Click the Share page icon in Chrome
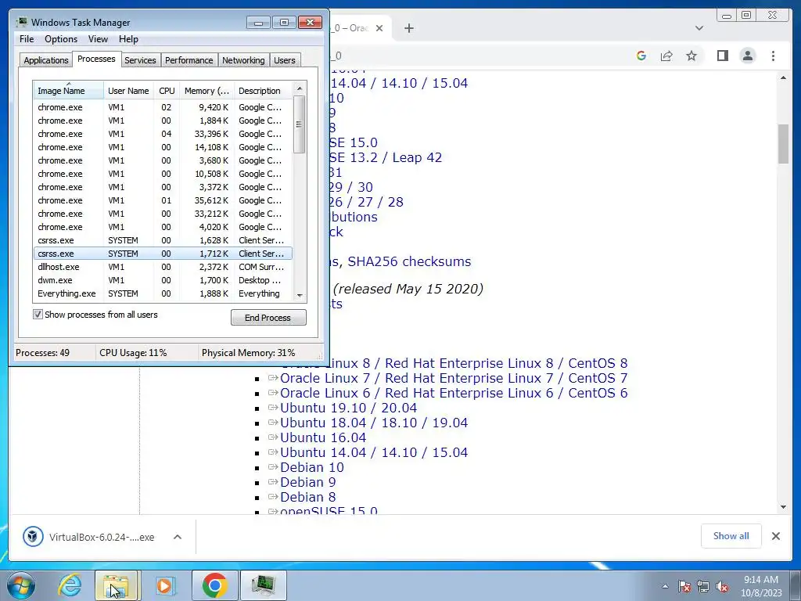 666,56
